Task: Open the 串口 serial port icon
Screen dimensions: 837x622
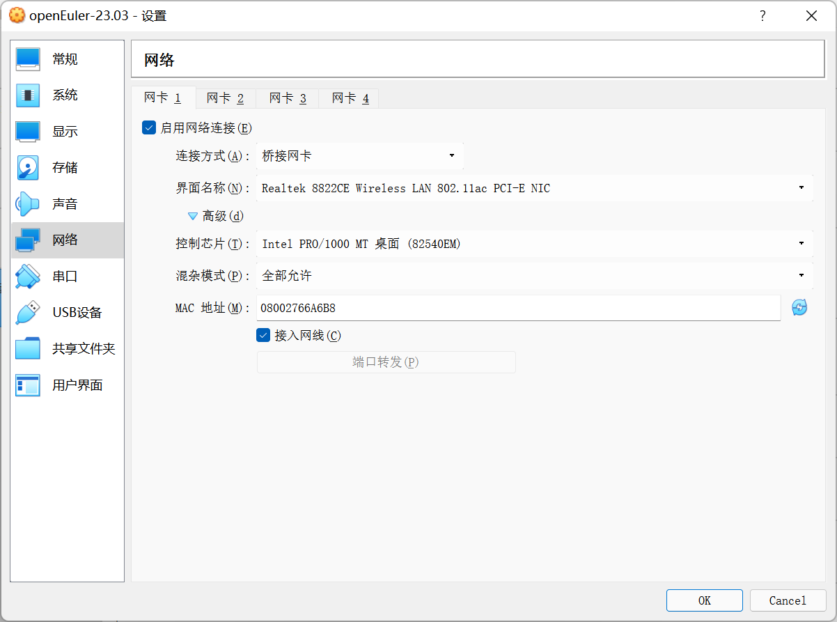Action: tap(28, 277)
